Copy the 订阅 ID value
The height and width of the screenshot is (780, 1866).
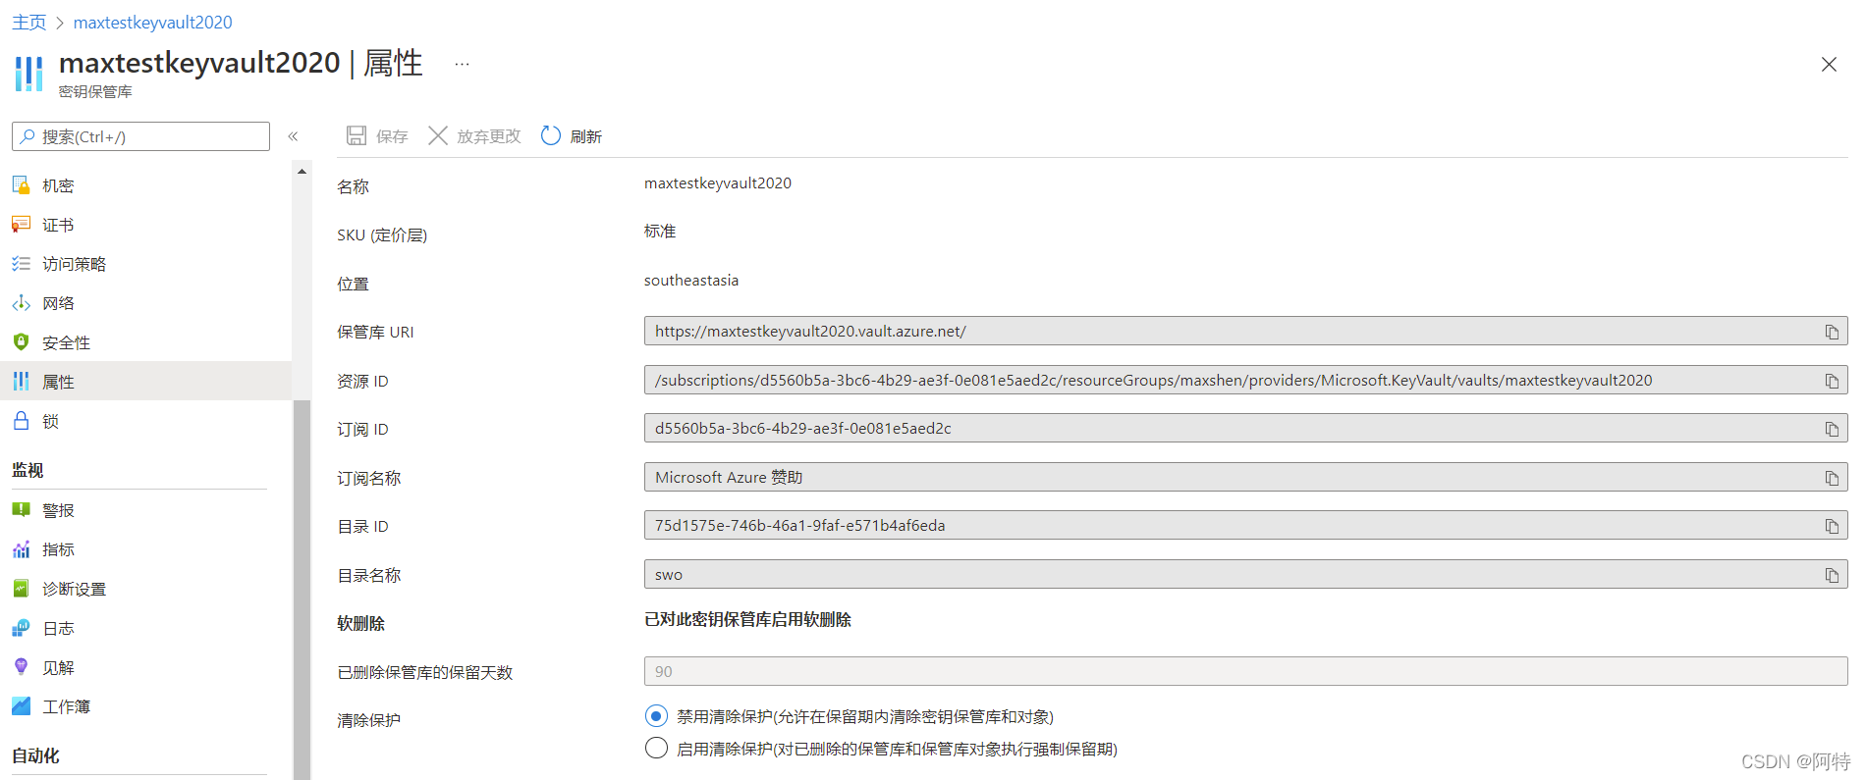click(1832, 429)
